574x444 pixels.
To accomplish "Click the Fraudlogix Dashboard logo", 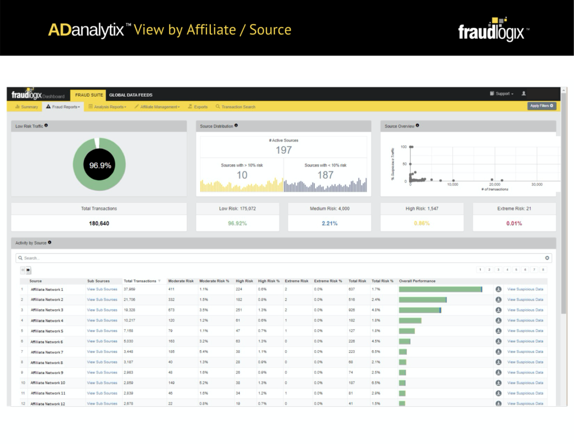I will pos(38,94).
